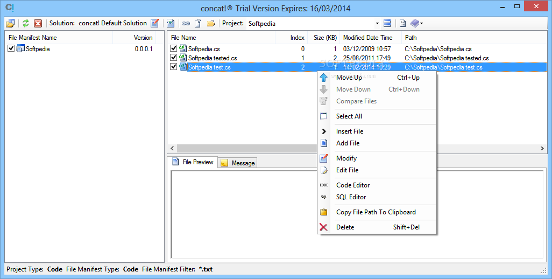Screen dimensions: 552x279
Task: Click the chain link toolbar icon
Action: [186, 24]
